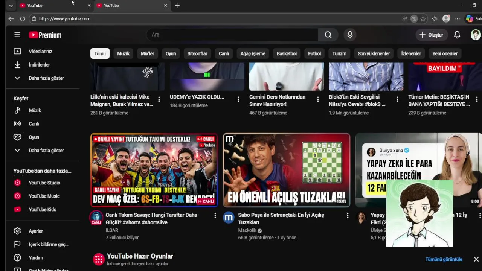Open the Mackolik channel name
Screen dimensions: 482x271
[247, 230]
